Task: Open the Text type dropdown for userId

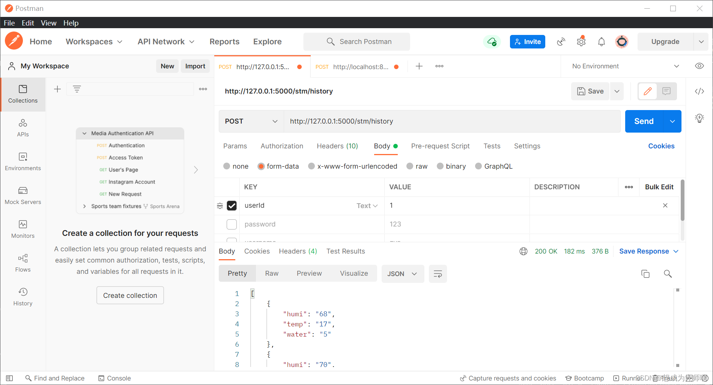Action: (x=367, y=205)
